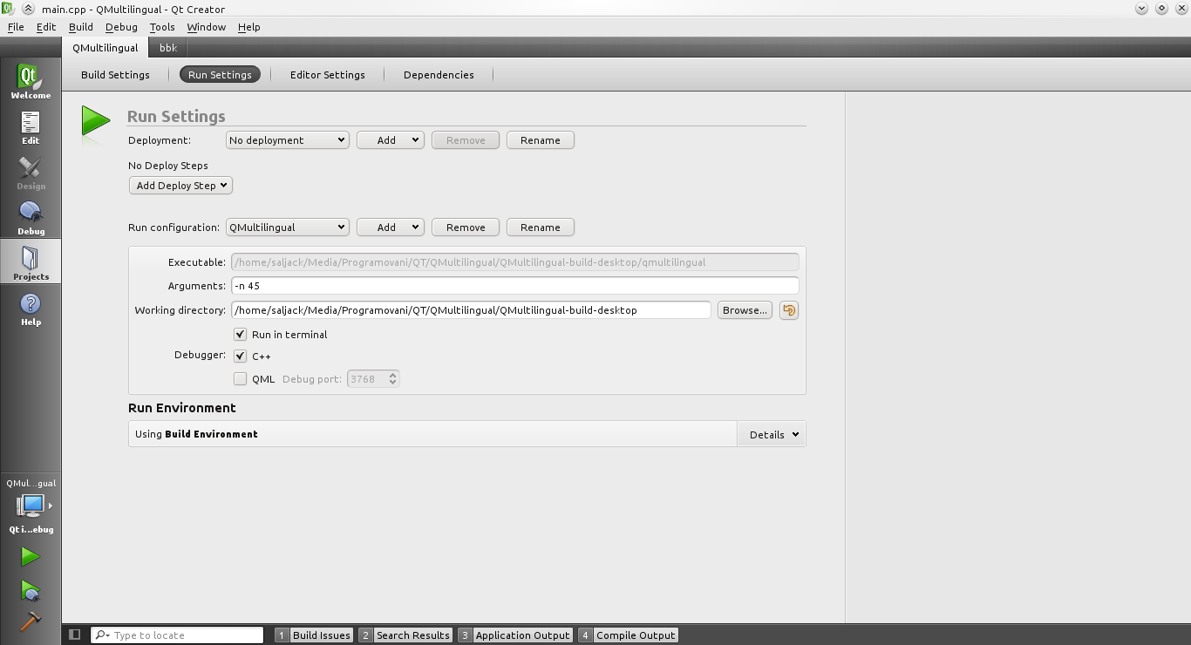Switch to Debug mode
Screen dimensions: 1191x645
(31, 217)
